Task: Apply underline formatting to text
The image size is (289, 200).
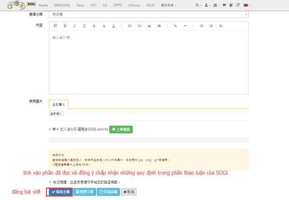Action: [84, 26]
